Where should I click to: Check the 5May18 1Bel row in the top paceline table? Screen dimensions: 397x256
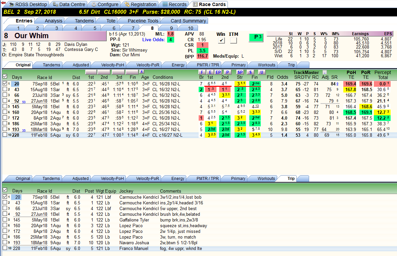(5, 107)
